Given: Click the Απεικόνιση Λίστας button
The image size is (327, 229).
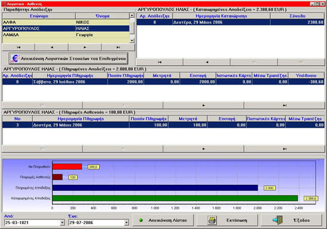Looking at the screenshot, I should point(163,220).
